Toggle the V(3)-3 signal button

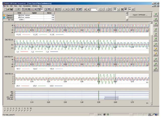pos(156,54)
